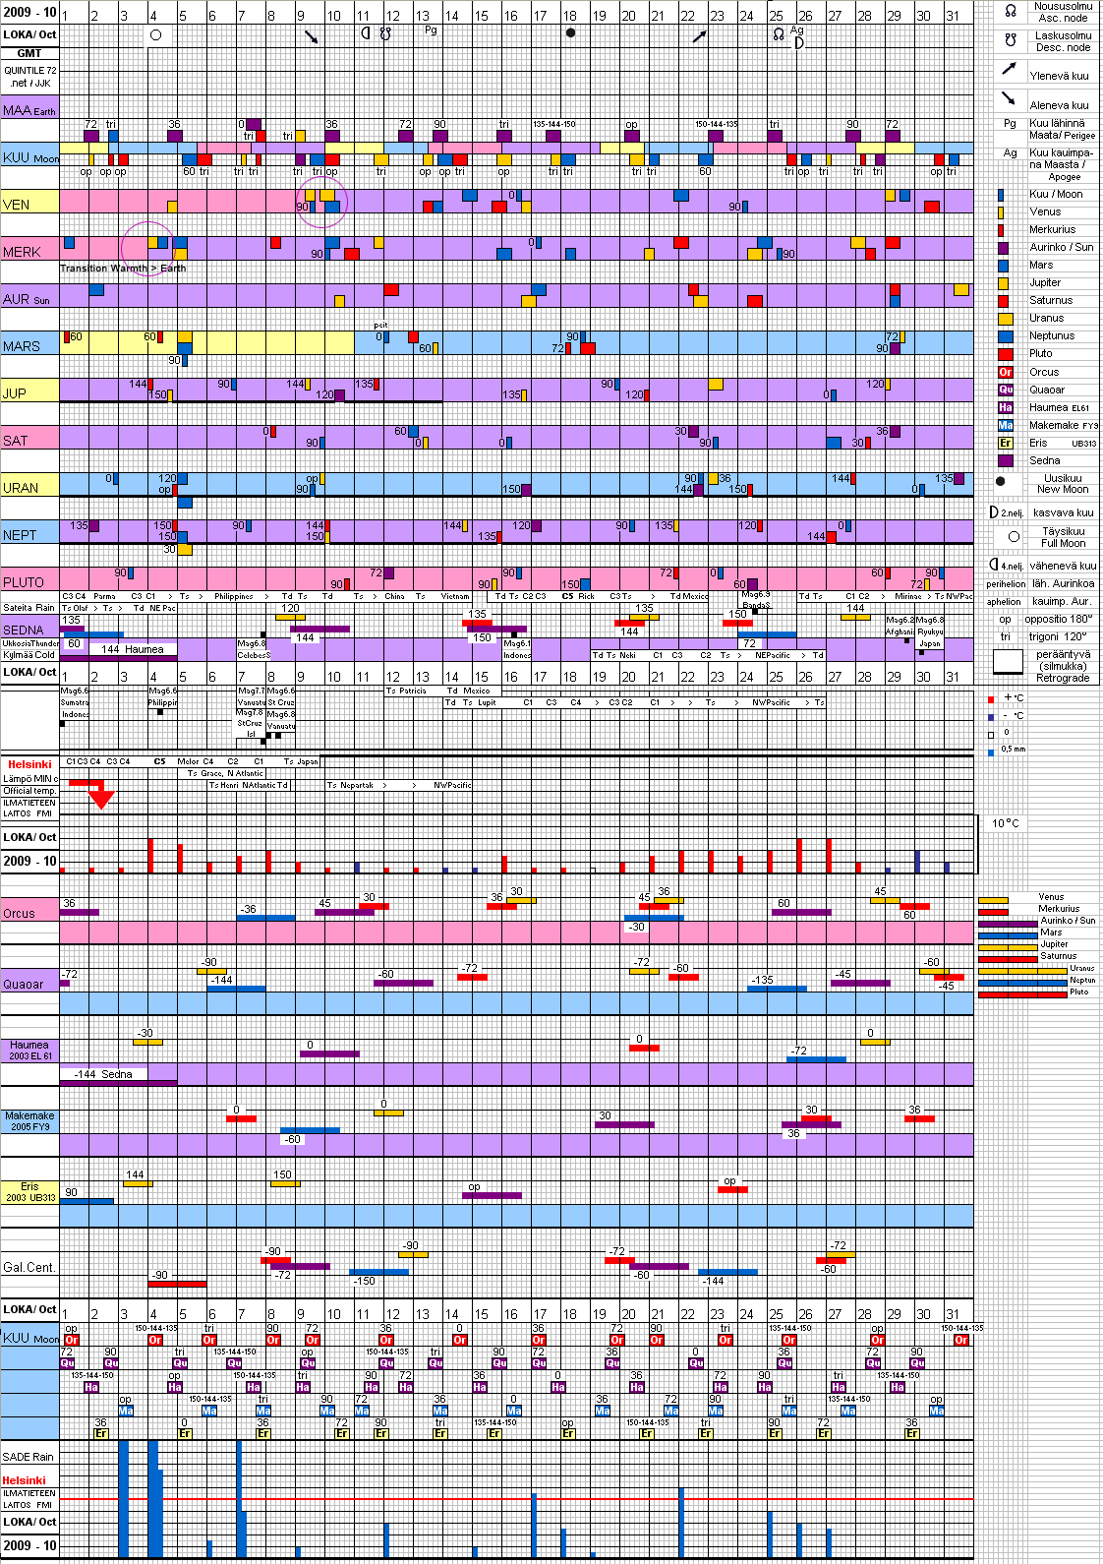
Task: Select the Ylenevä kuu rising arrow icon
Action: click(x=1009, y=69)
